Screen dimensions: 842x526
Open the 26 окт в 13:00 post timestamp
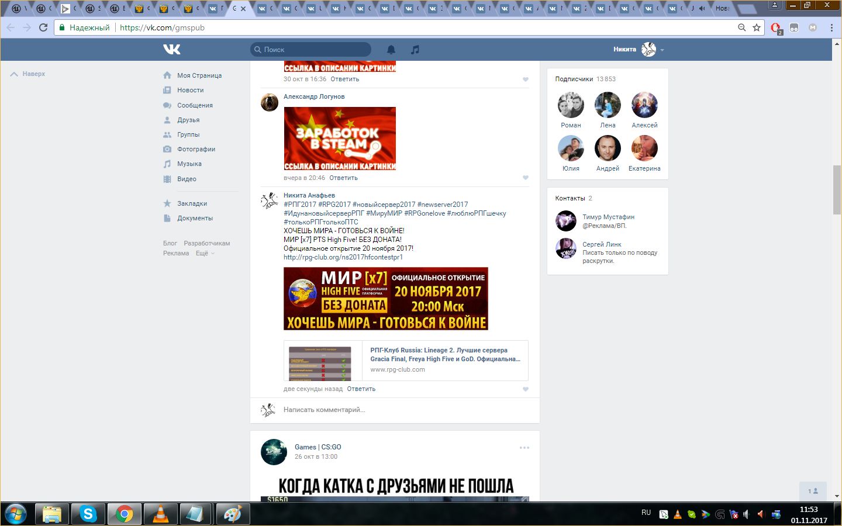click(316, 456)
